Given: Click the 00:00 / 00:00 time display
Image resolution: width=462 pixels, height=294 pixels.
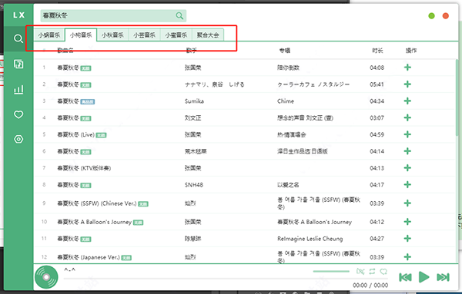Looking at the screenshot, I should 370,286.
